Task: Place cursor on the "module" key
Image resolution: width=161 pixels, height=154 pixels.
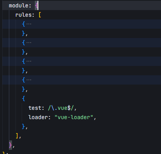Action: (x=19, y=5)
